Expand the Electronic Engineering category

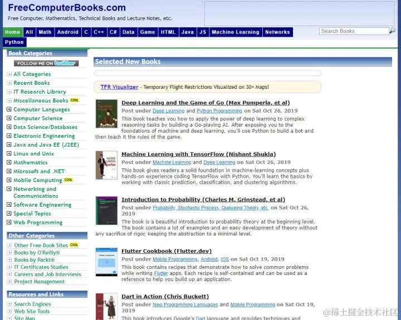point(9,136)
